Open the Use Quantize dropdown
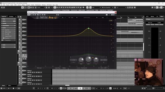Screen dimensions: 165x92 coord(108,7)
